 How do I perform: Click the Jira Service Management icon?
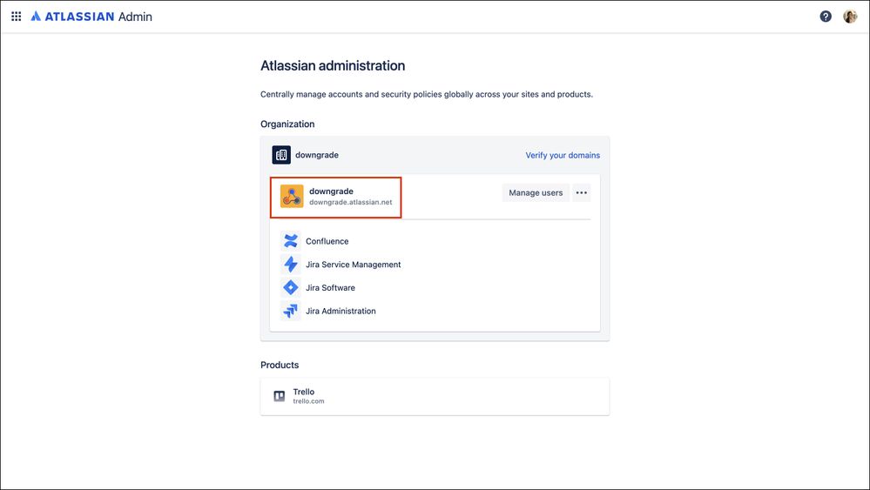point(291,265)
